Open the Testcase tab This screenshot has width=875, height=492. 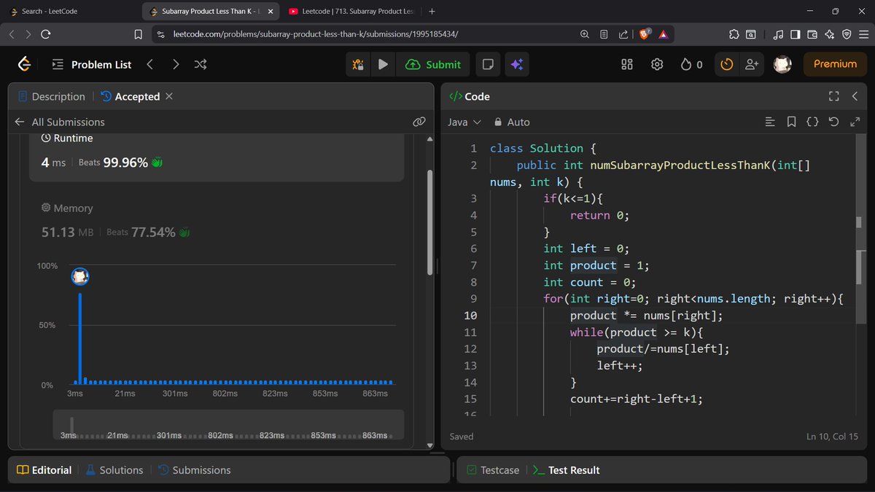tap(493, 470)
